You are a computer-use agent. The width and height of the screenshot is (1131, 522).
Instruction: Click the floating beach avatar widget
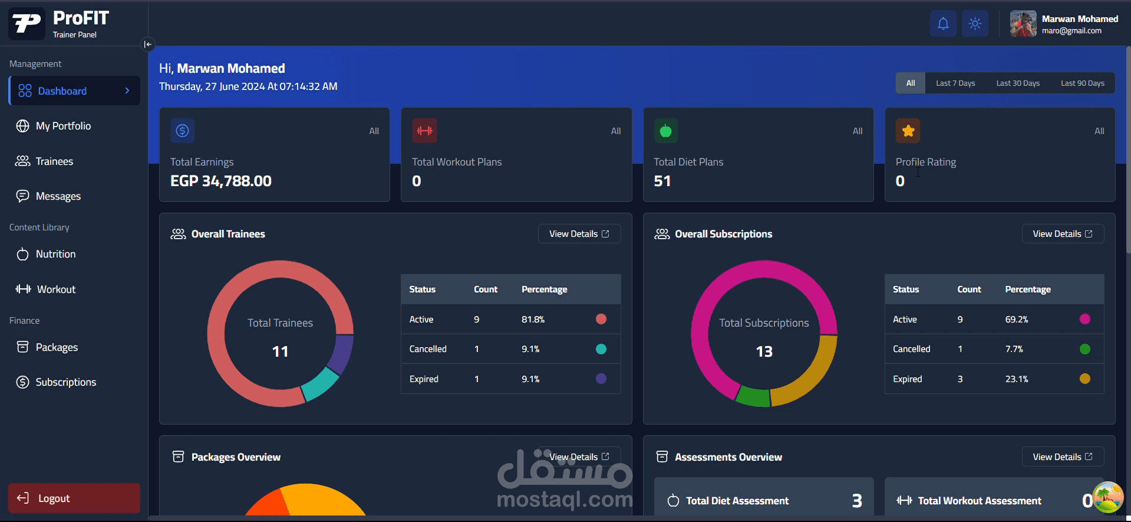1108,497
